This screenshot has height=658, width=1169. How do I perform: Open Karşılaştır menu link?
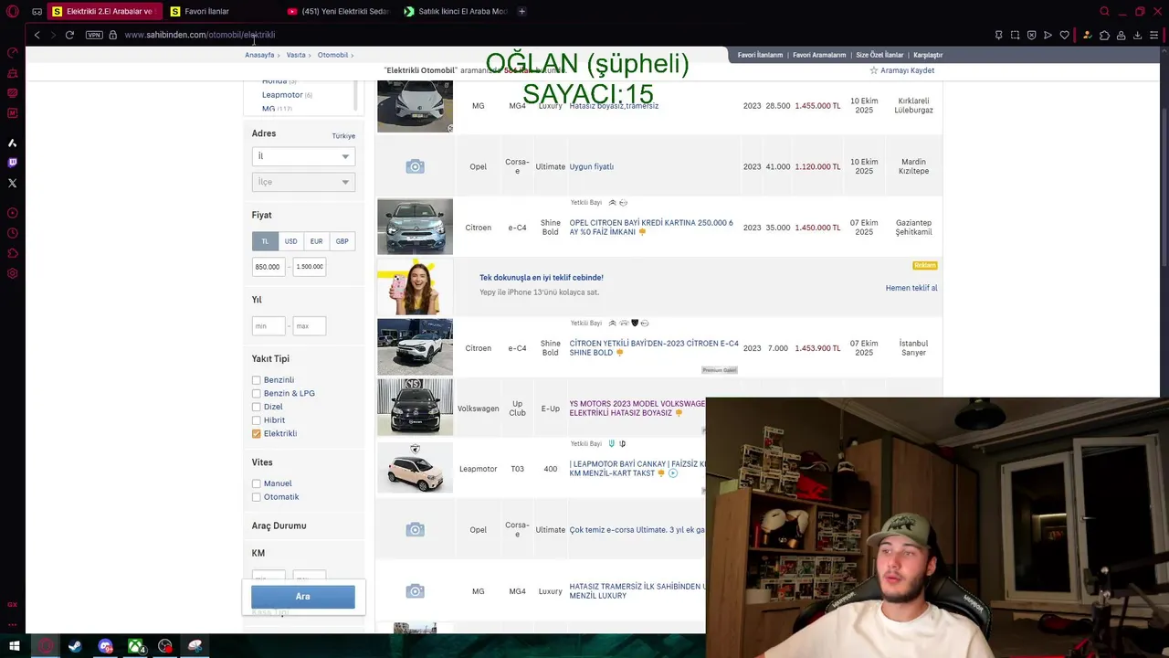[x=928, y=55]
